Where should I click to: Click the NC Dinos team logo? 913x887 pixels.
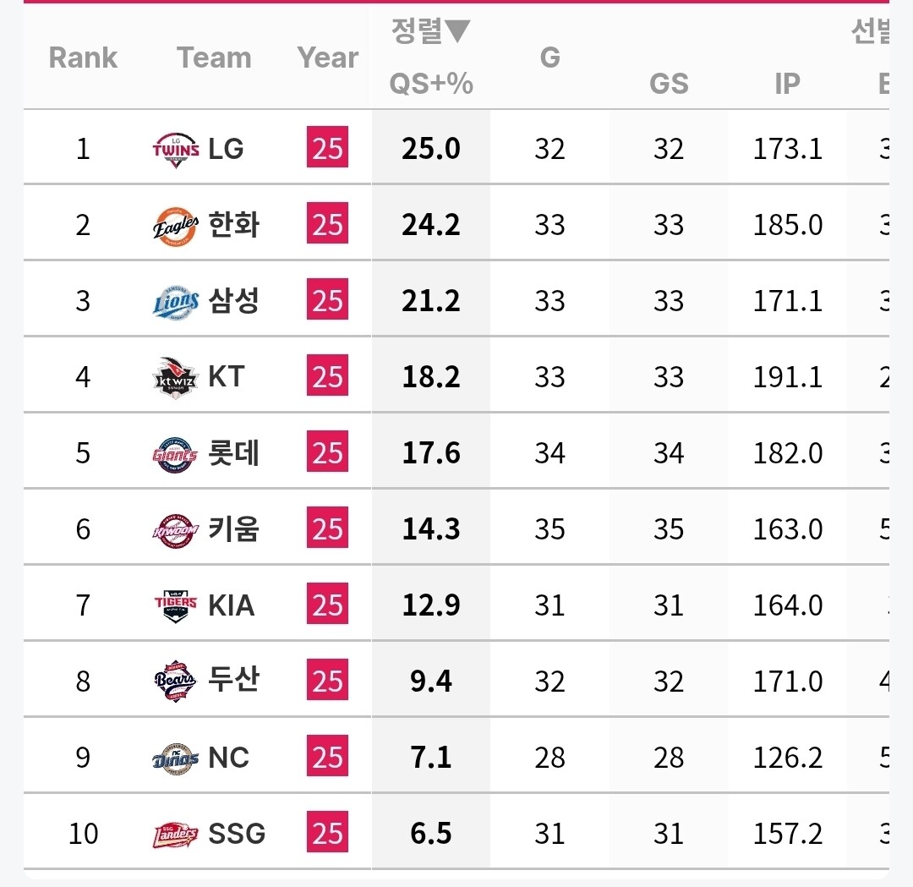[176, 757]
